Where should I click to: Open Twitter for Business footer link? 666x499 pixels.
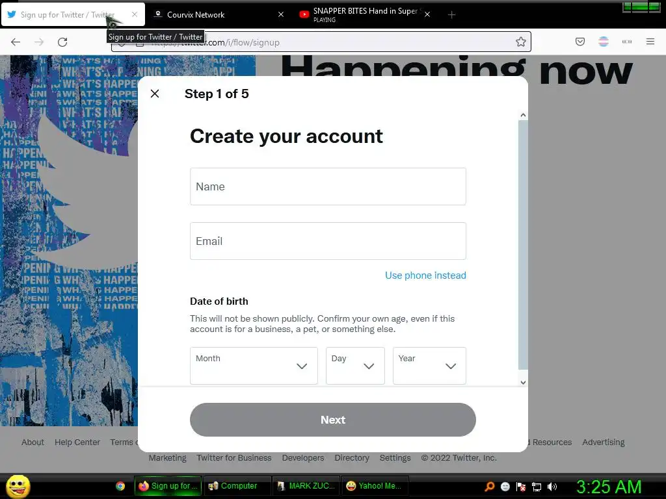click(x=233, y=458)
